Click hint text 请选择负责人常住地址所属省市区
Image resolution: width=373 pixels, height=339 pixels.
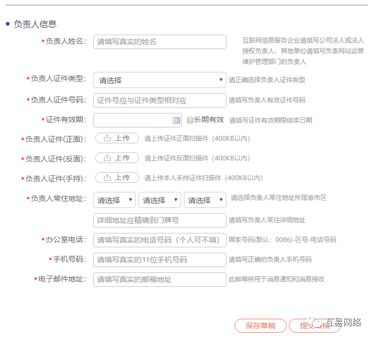point(278,198)
